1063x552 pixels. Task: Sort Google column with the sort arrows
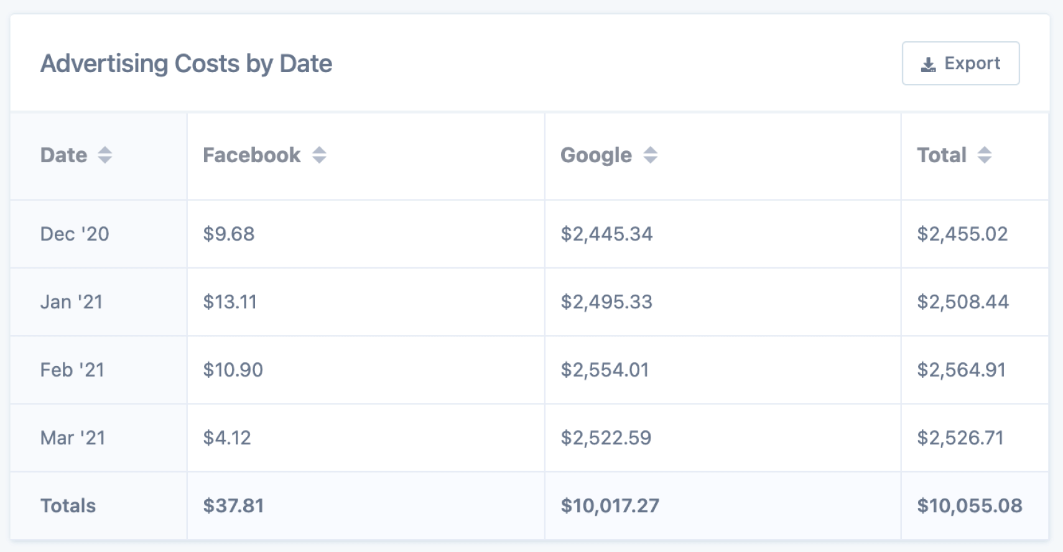(650, 155)
